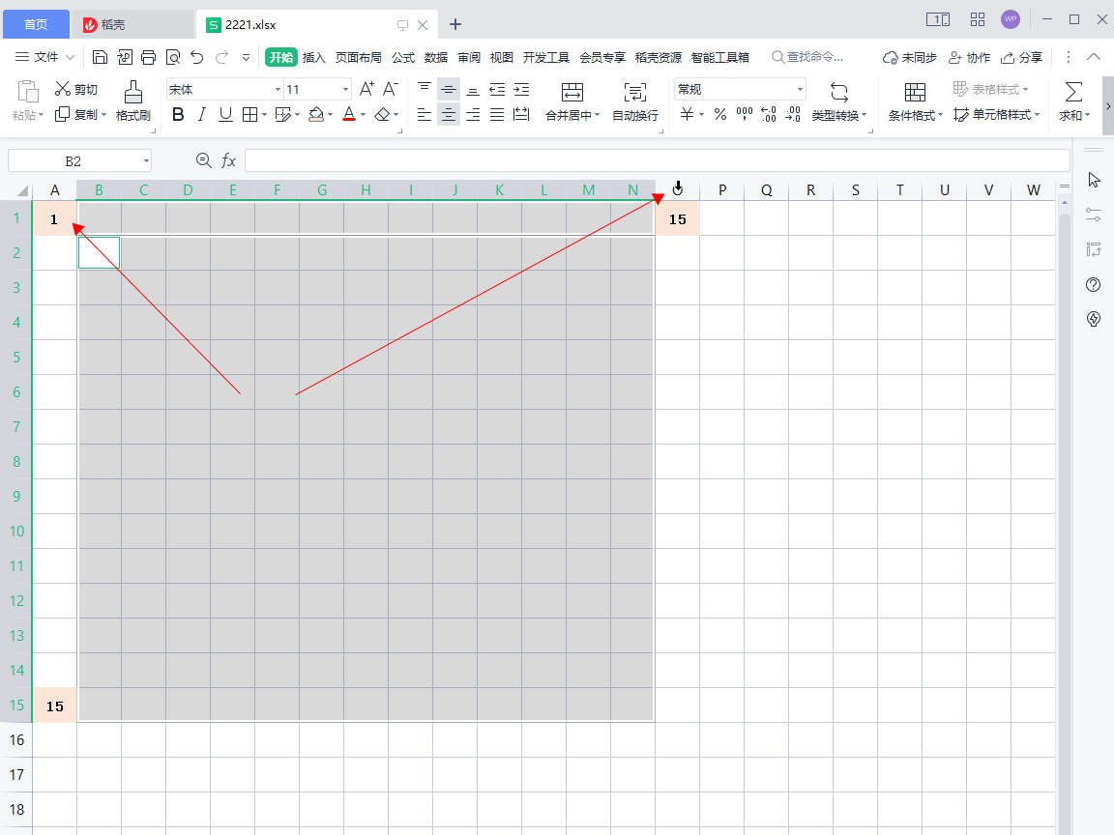Click the Copy (复制) button
1114x835 pixels.
pos(79,114)
